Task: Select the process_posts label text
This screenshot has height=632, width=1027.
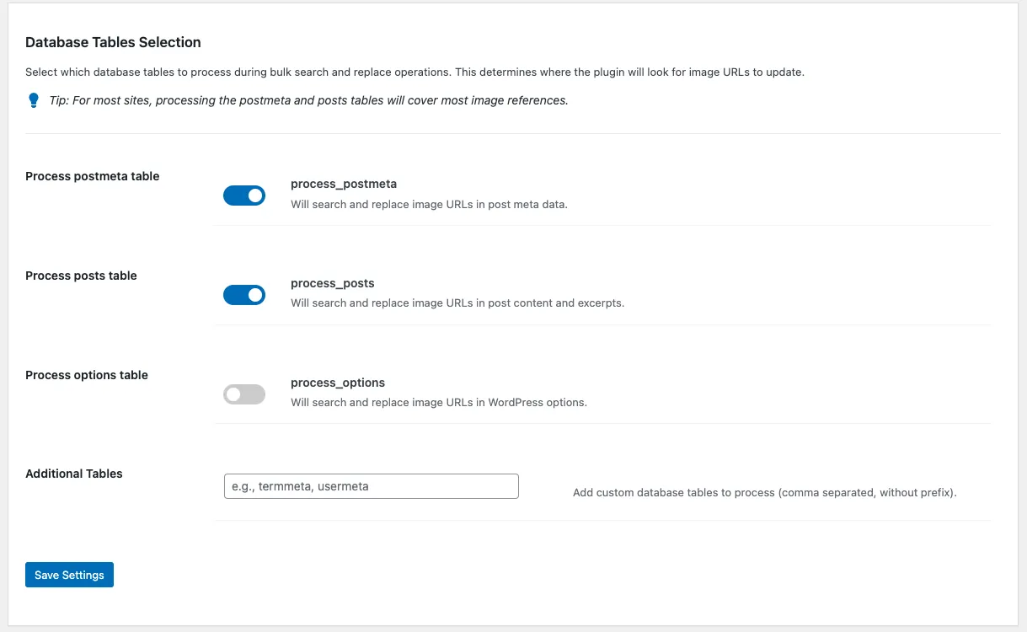Action: tap(333, 283)
